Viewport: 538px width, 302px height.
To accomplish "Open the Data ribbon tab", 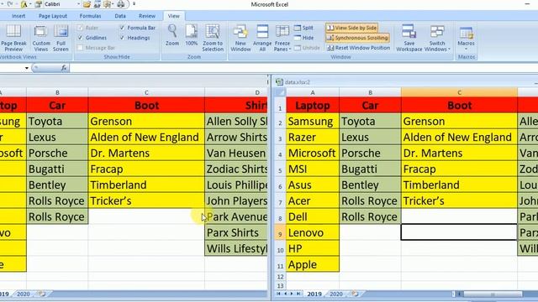I will point(120,16).
